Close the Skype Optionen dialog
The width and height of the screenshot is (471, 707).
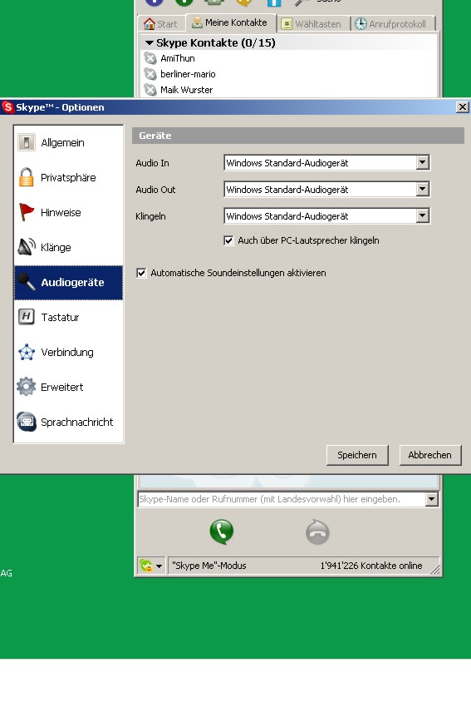(x=463, y=106)
